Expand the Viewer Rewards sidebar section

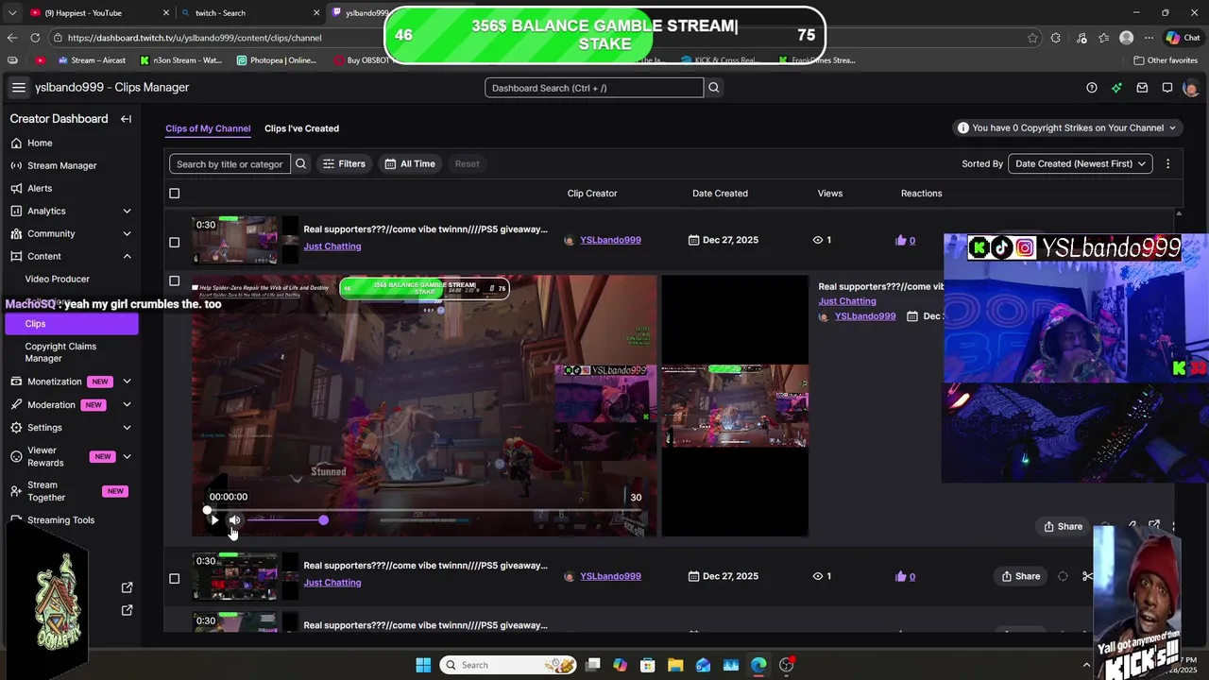tap(127, 456)
